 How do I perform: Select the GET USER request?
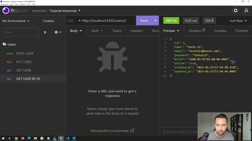[33, 70]
